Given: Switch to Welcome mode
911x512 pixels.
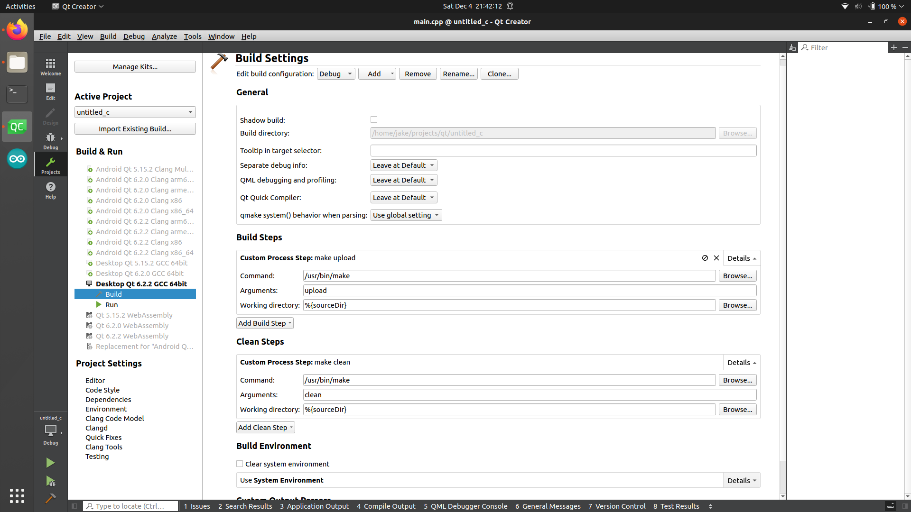Looking at the screenshot, I should click(50, 66).
